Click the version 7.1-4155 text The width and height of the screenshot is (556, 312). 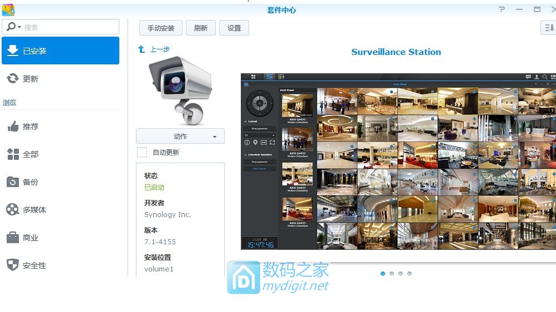pyautogui.click(x=160, y=241)
